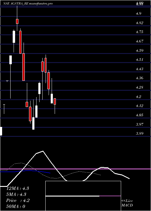Click the 4.51 price axis label
Screen dimensions: 151x211
tap(140, 59)
